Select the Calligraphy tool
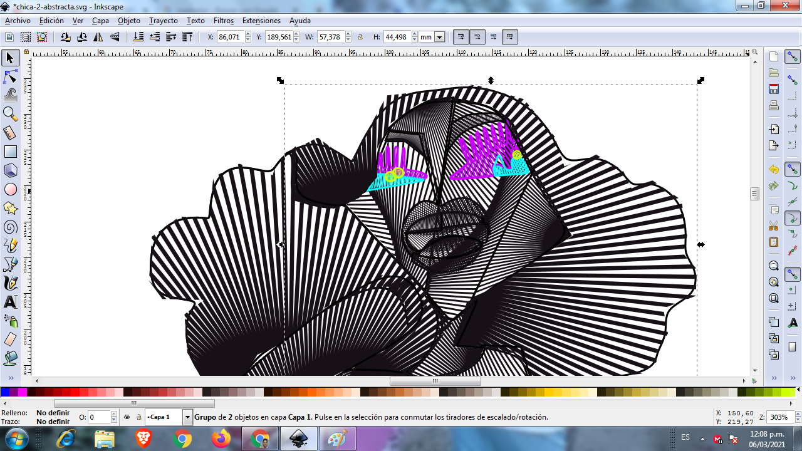 tap(10, 283)
